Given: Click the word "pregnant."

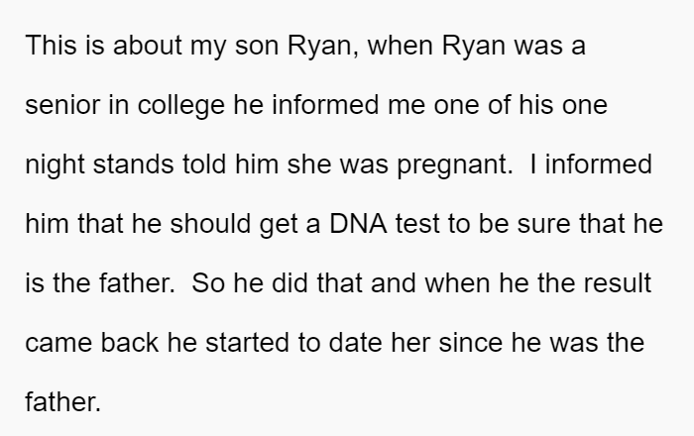Looking at the screenshot, I should tap(455, 164).
